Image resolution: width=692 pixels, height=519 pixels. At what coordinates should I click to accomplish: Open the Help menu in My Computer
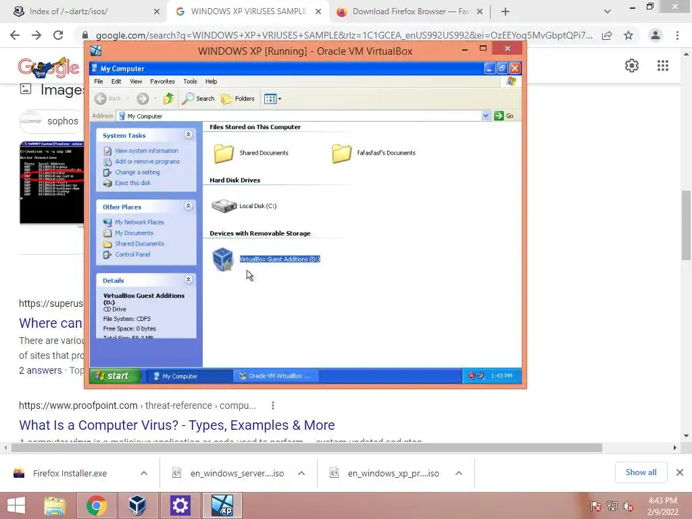(x=211, y=81)
